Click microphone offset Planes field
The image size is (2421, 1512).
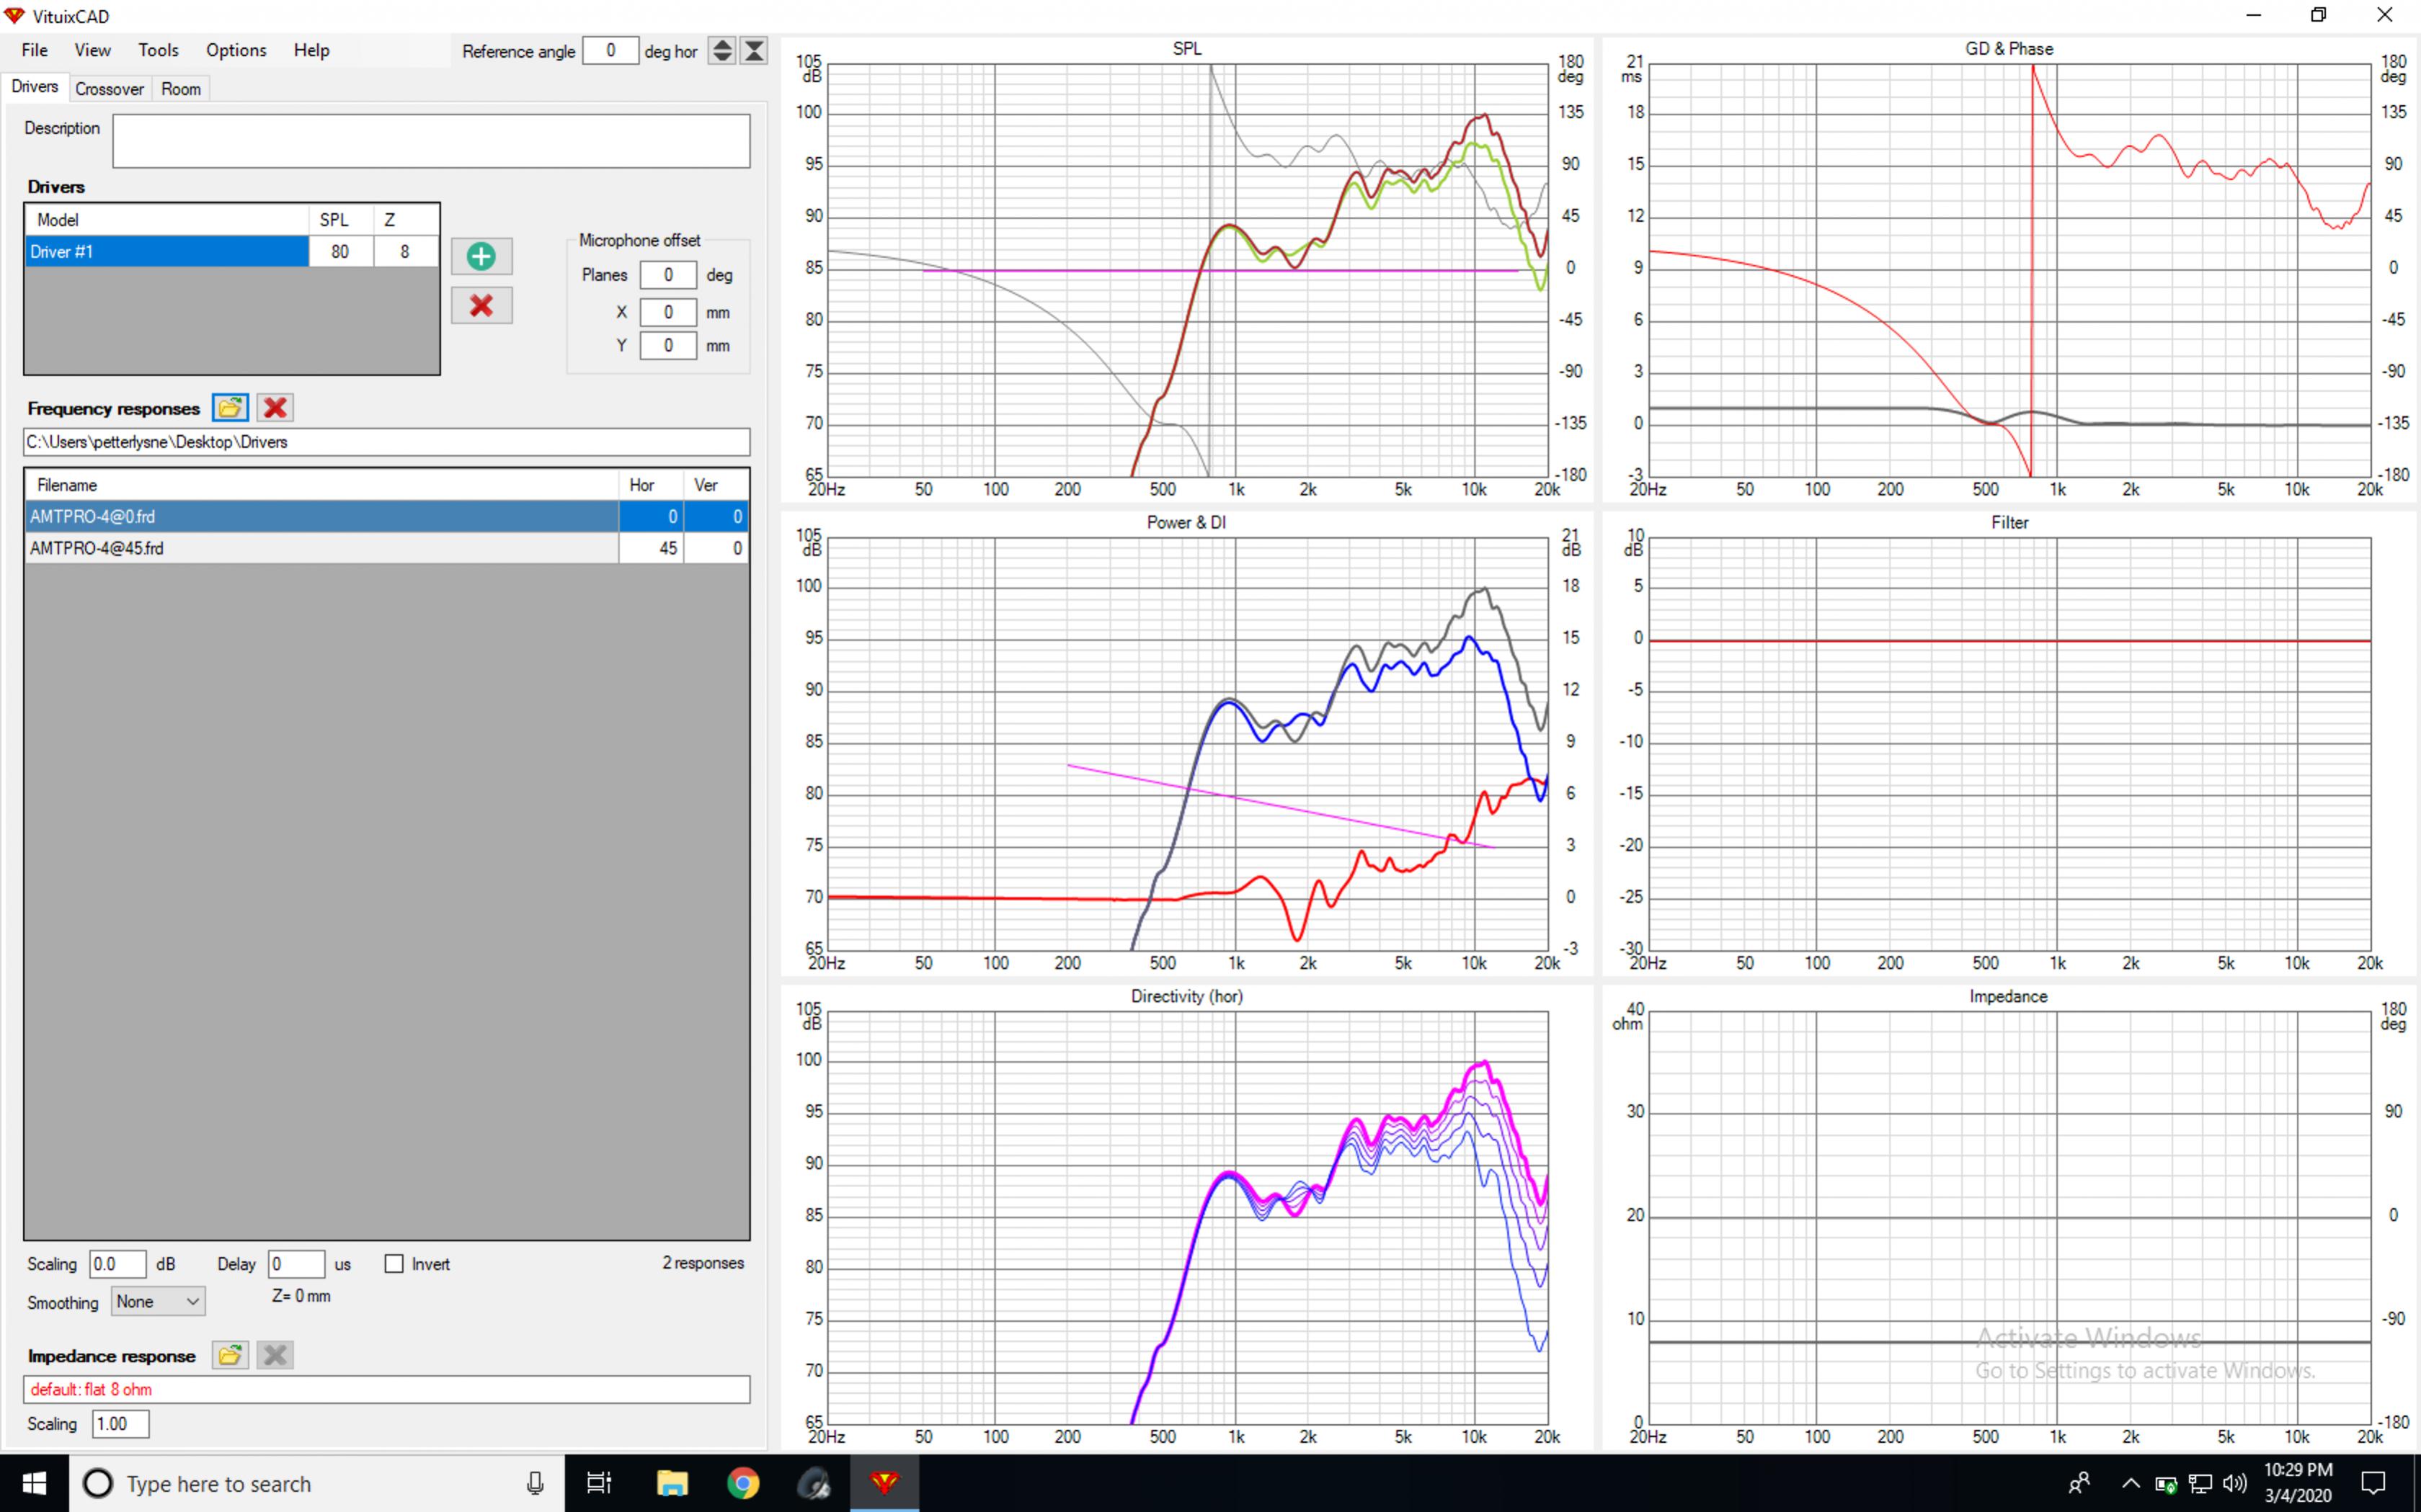click(668, 275)
